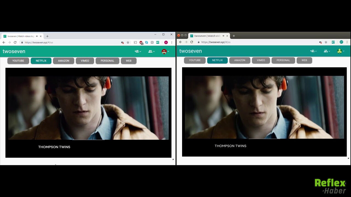This screenshot has height=197, width=351.
Task: Click the THOMPSON TWINS caption in the right video
Action: 231,146
